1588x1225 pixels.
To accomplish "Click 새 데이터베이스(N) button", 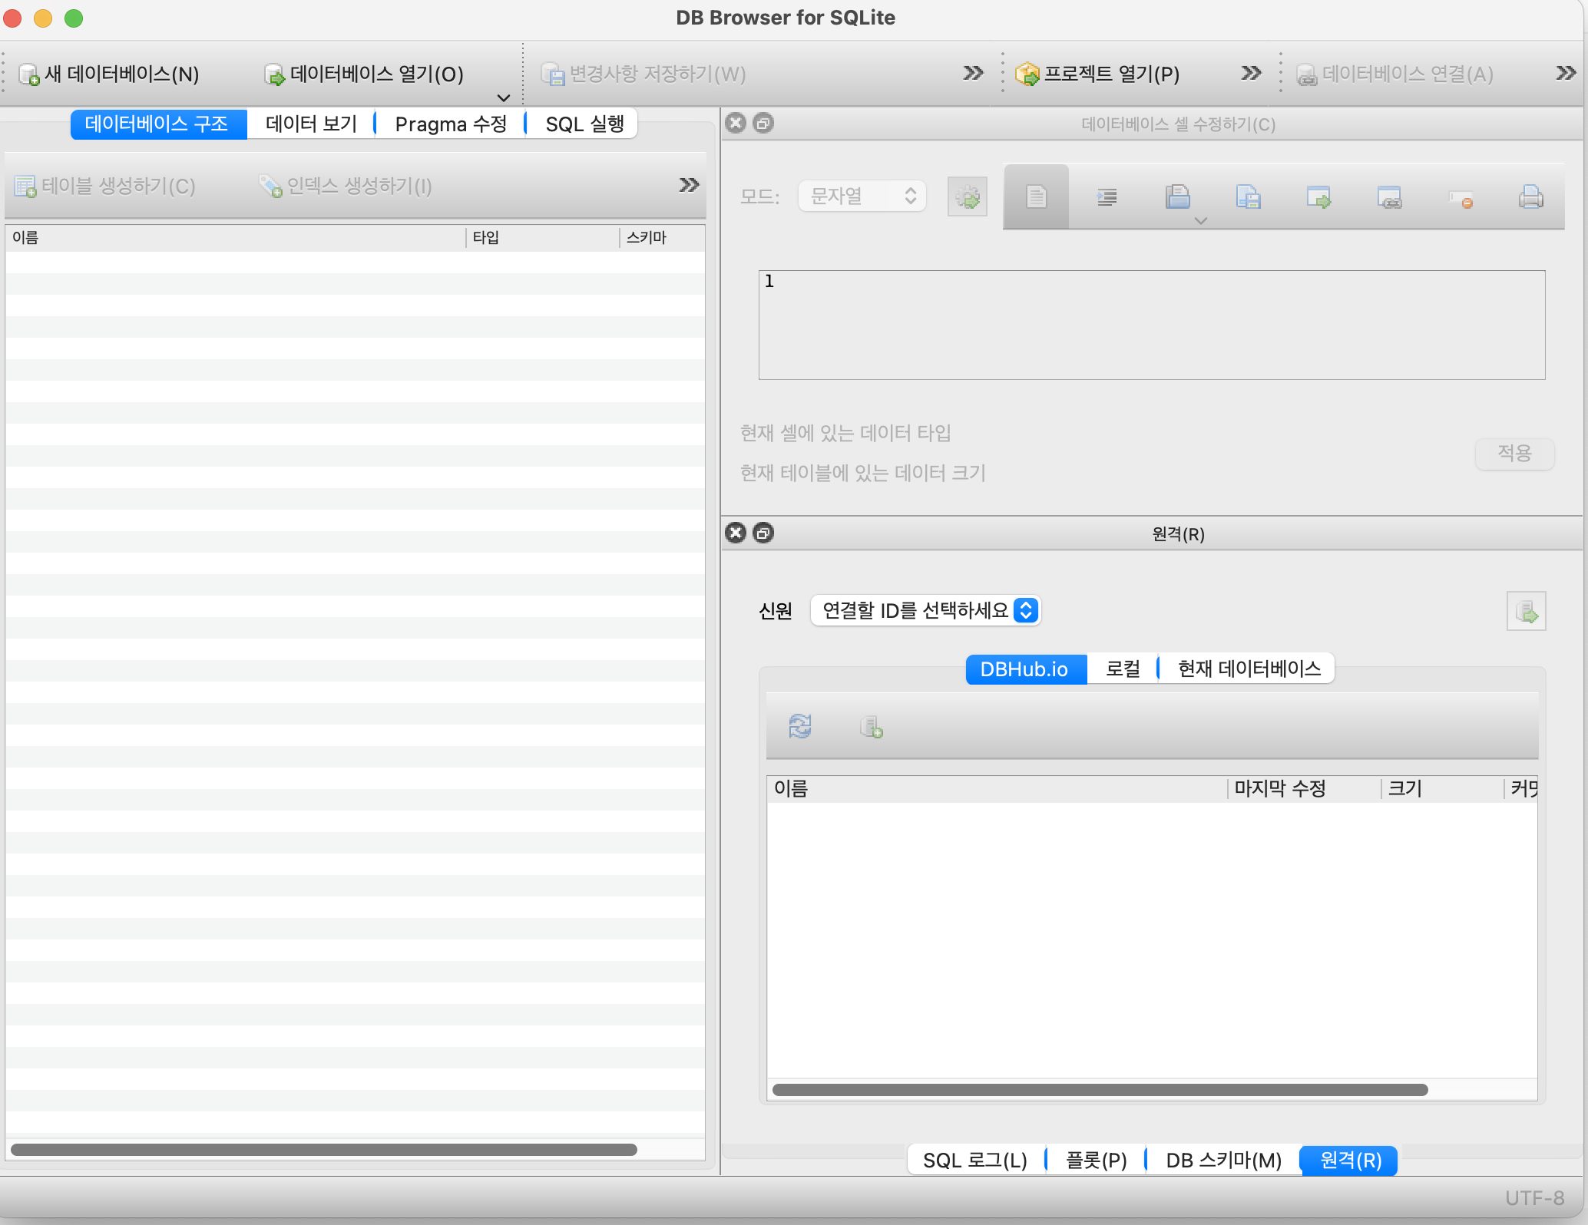I will click(109, 74).
